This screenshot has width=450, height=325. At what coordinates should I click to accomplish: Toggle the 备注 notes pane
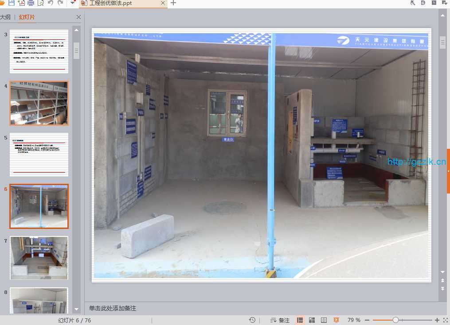coord(280,320)
